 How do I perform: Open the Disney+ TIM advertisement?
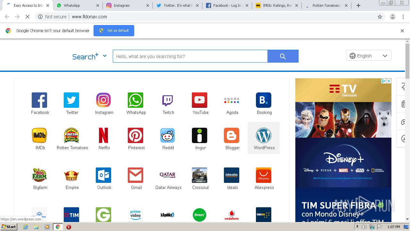[x=343, y=151]
